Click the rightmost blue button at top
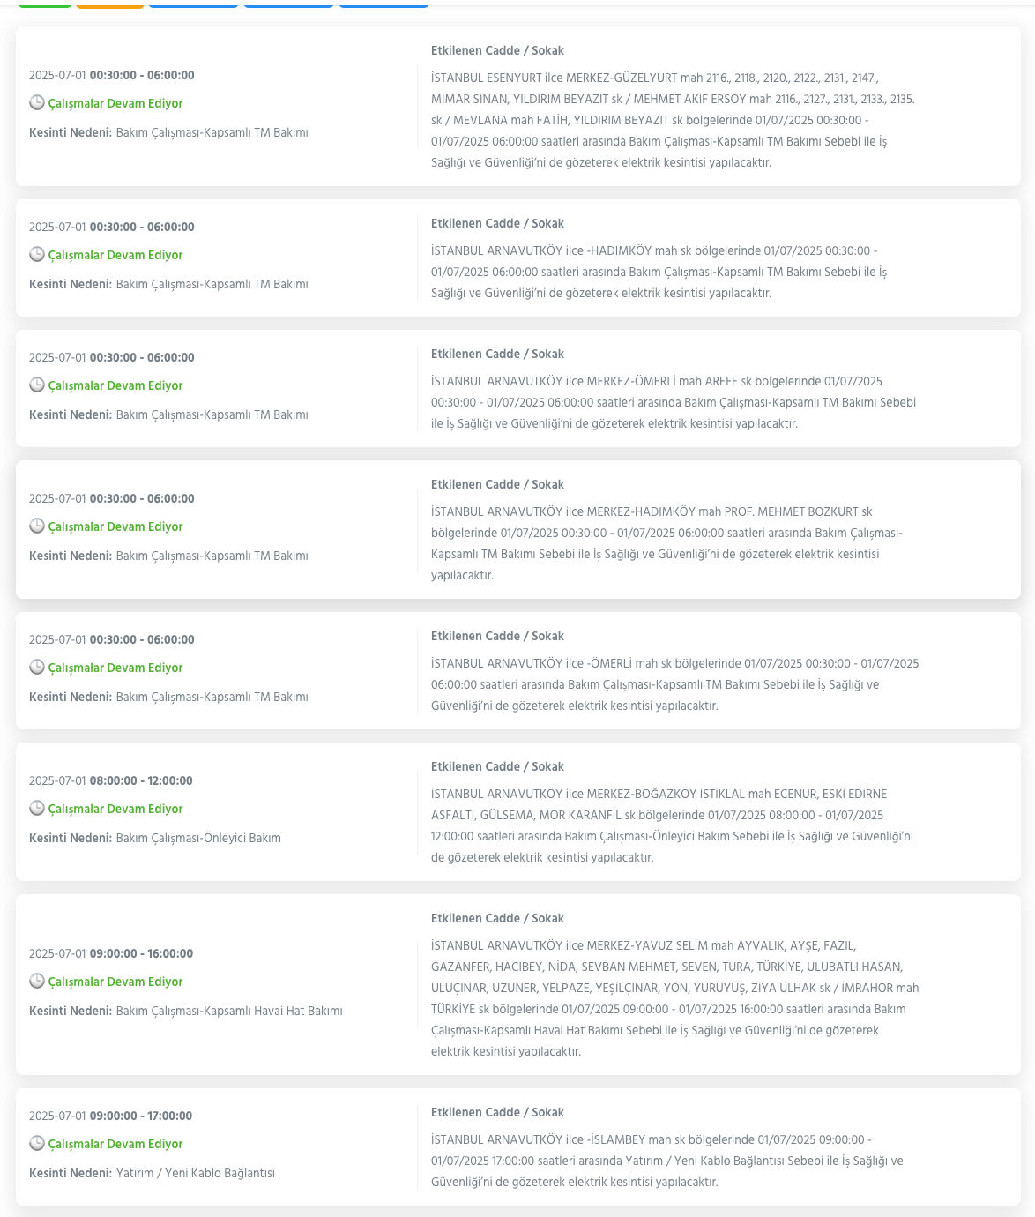The width and height of the screenshot is (1035, 1217). tap(383, 4)
